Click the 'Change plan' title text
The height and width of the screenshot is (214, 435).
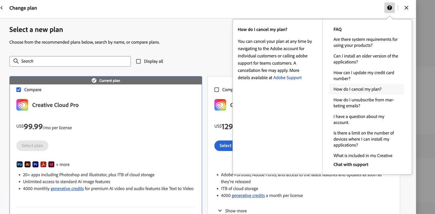[23, 8]
